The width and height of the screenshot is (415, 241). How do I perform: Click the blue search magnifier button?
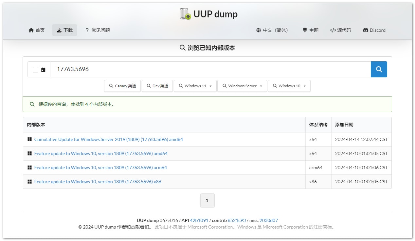click(x=379, y=69)
